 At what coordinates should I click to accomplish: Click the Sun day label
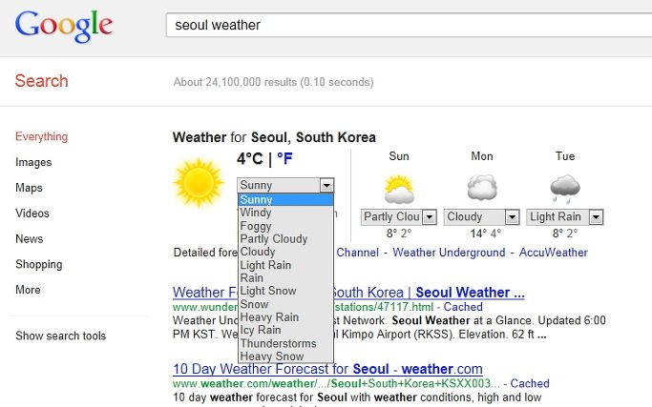(399, 156)
